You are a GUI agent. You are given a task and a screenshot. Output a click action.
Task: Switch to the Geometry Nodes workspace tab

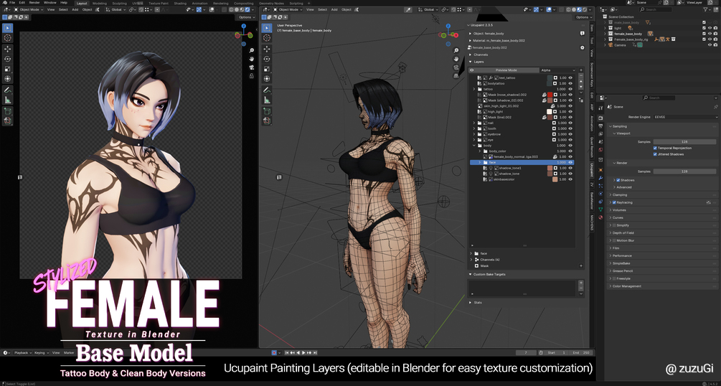pos(271,3)
